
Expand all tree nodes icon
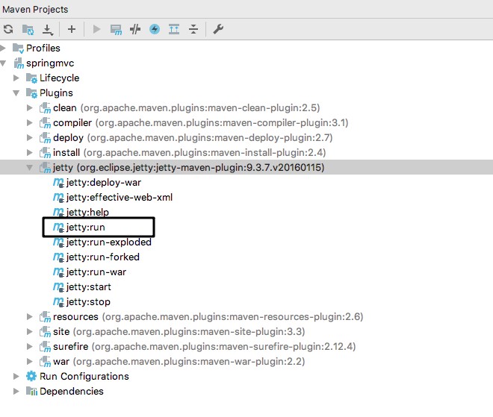(174, 29)
